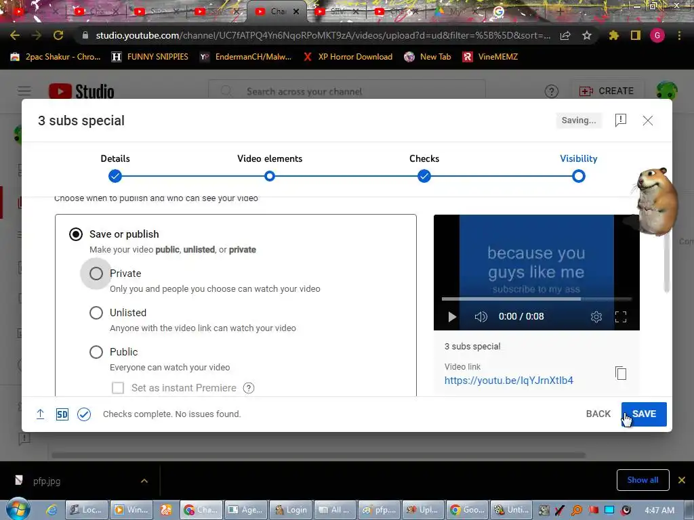This screenshot has width=694, height=520.
Task: Open a new browser tab
Action: pos(560,12)
